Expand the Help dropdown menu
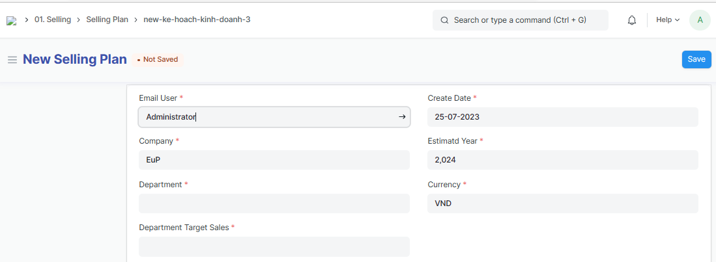Viewport: 716px width, 262px height. (667, 20)
